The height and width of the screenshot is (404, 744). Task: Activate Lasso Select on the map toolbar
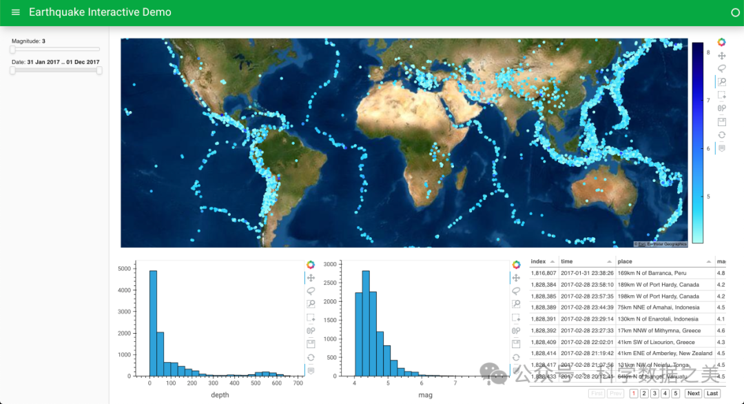pyautogui.click(x=721, y=68)
